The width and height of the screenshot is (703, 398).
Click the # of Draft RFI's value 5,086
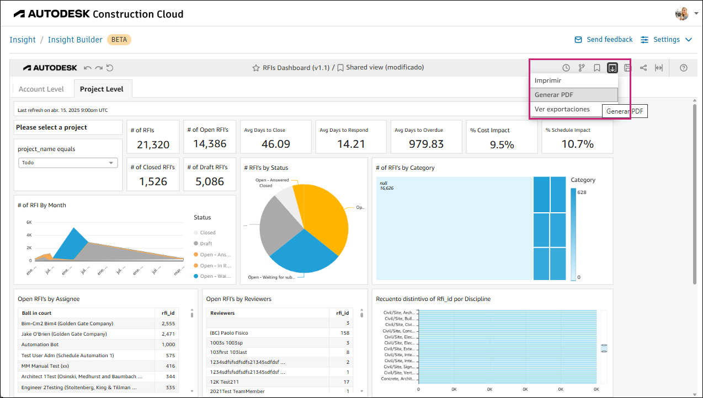[x=210, y=181]
